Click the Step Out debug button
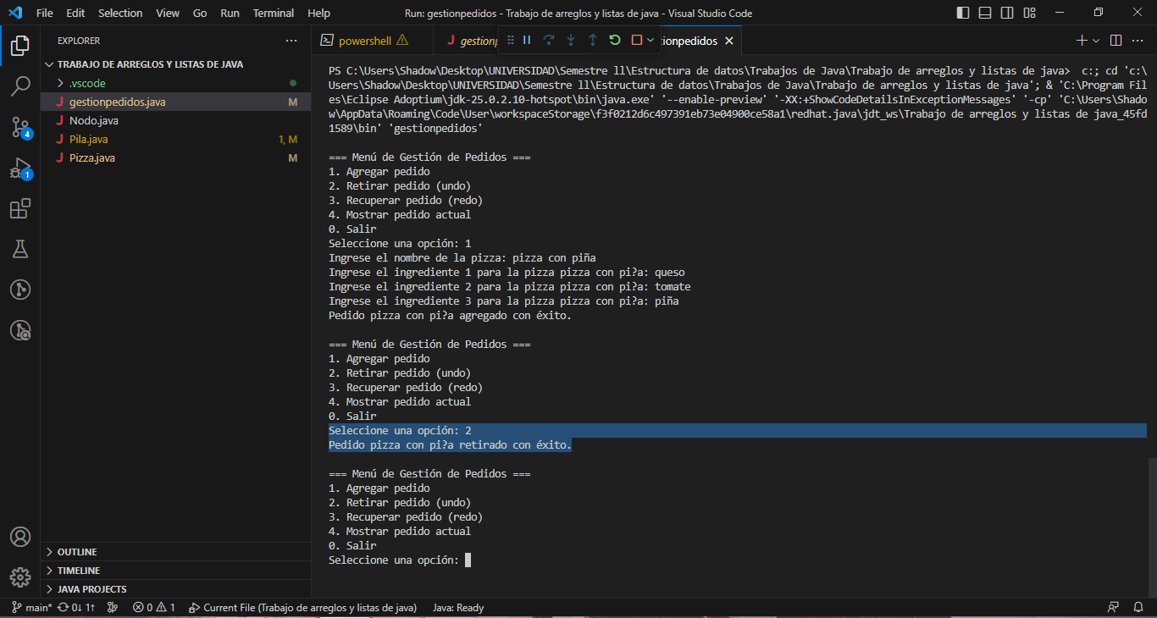Screen dimensions: 1157x618 pyautogui.click(x=593, y=40)
